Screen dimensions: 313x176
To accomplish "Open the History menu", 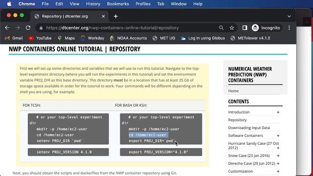I will (93, 4).
